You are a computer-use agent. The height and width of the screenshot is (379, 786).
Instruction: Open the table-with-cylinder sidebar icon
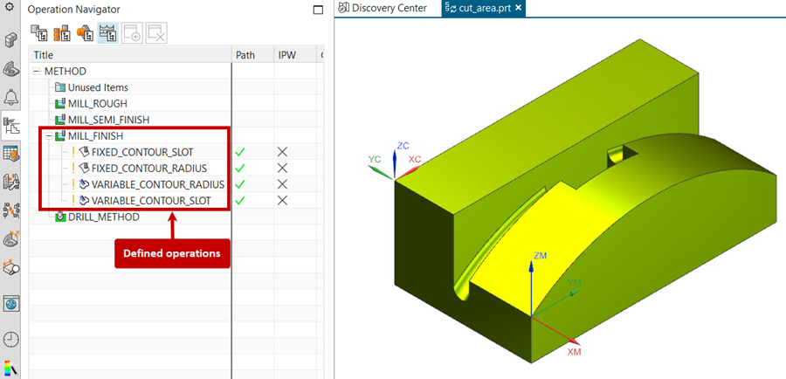pyautogui.click(x=10, y=154)
